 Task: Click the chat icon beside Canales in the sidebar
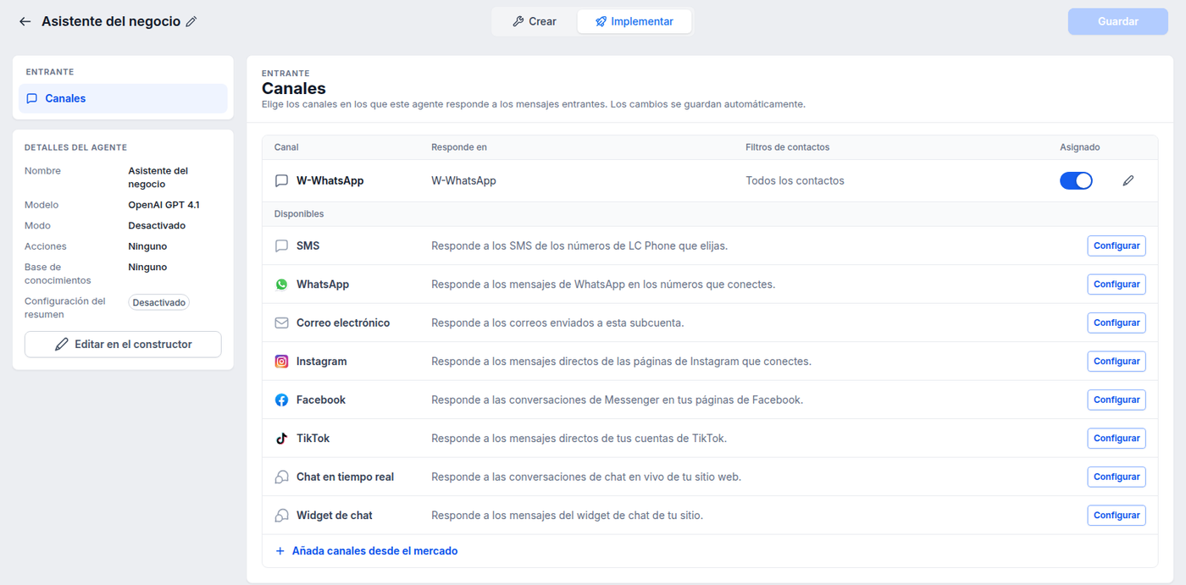coord(32,98)
